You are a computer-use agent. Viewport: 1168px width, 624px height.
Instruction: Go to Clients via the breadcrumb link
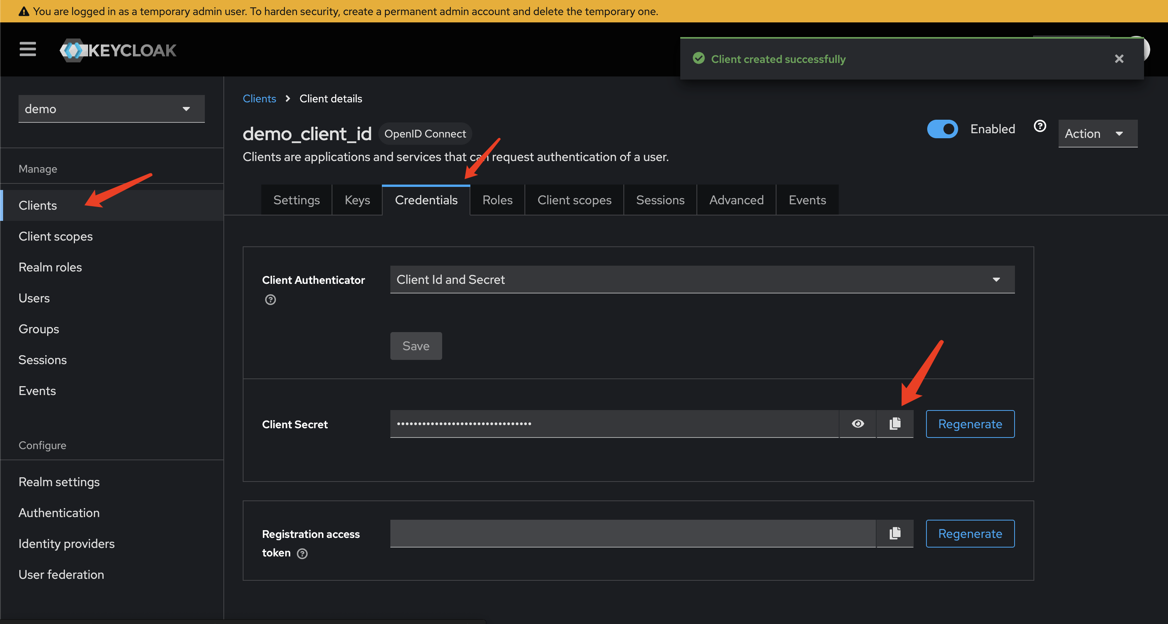coord(259,99)
